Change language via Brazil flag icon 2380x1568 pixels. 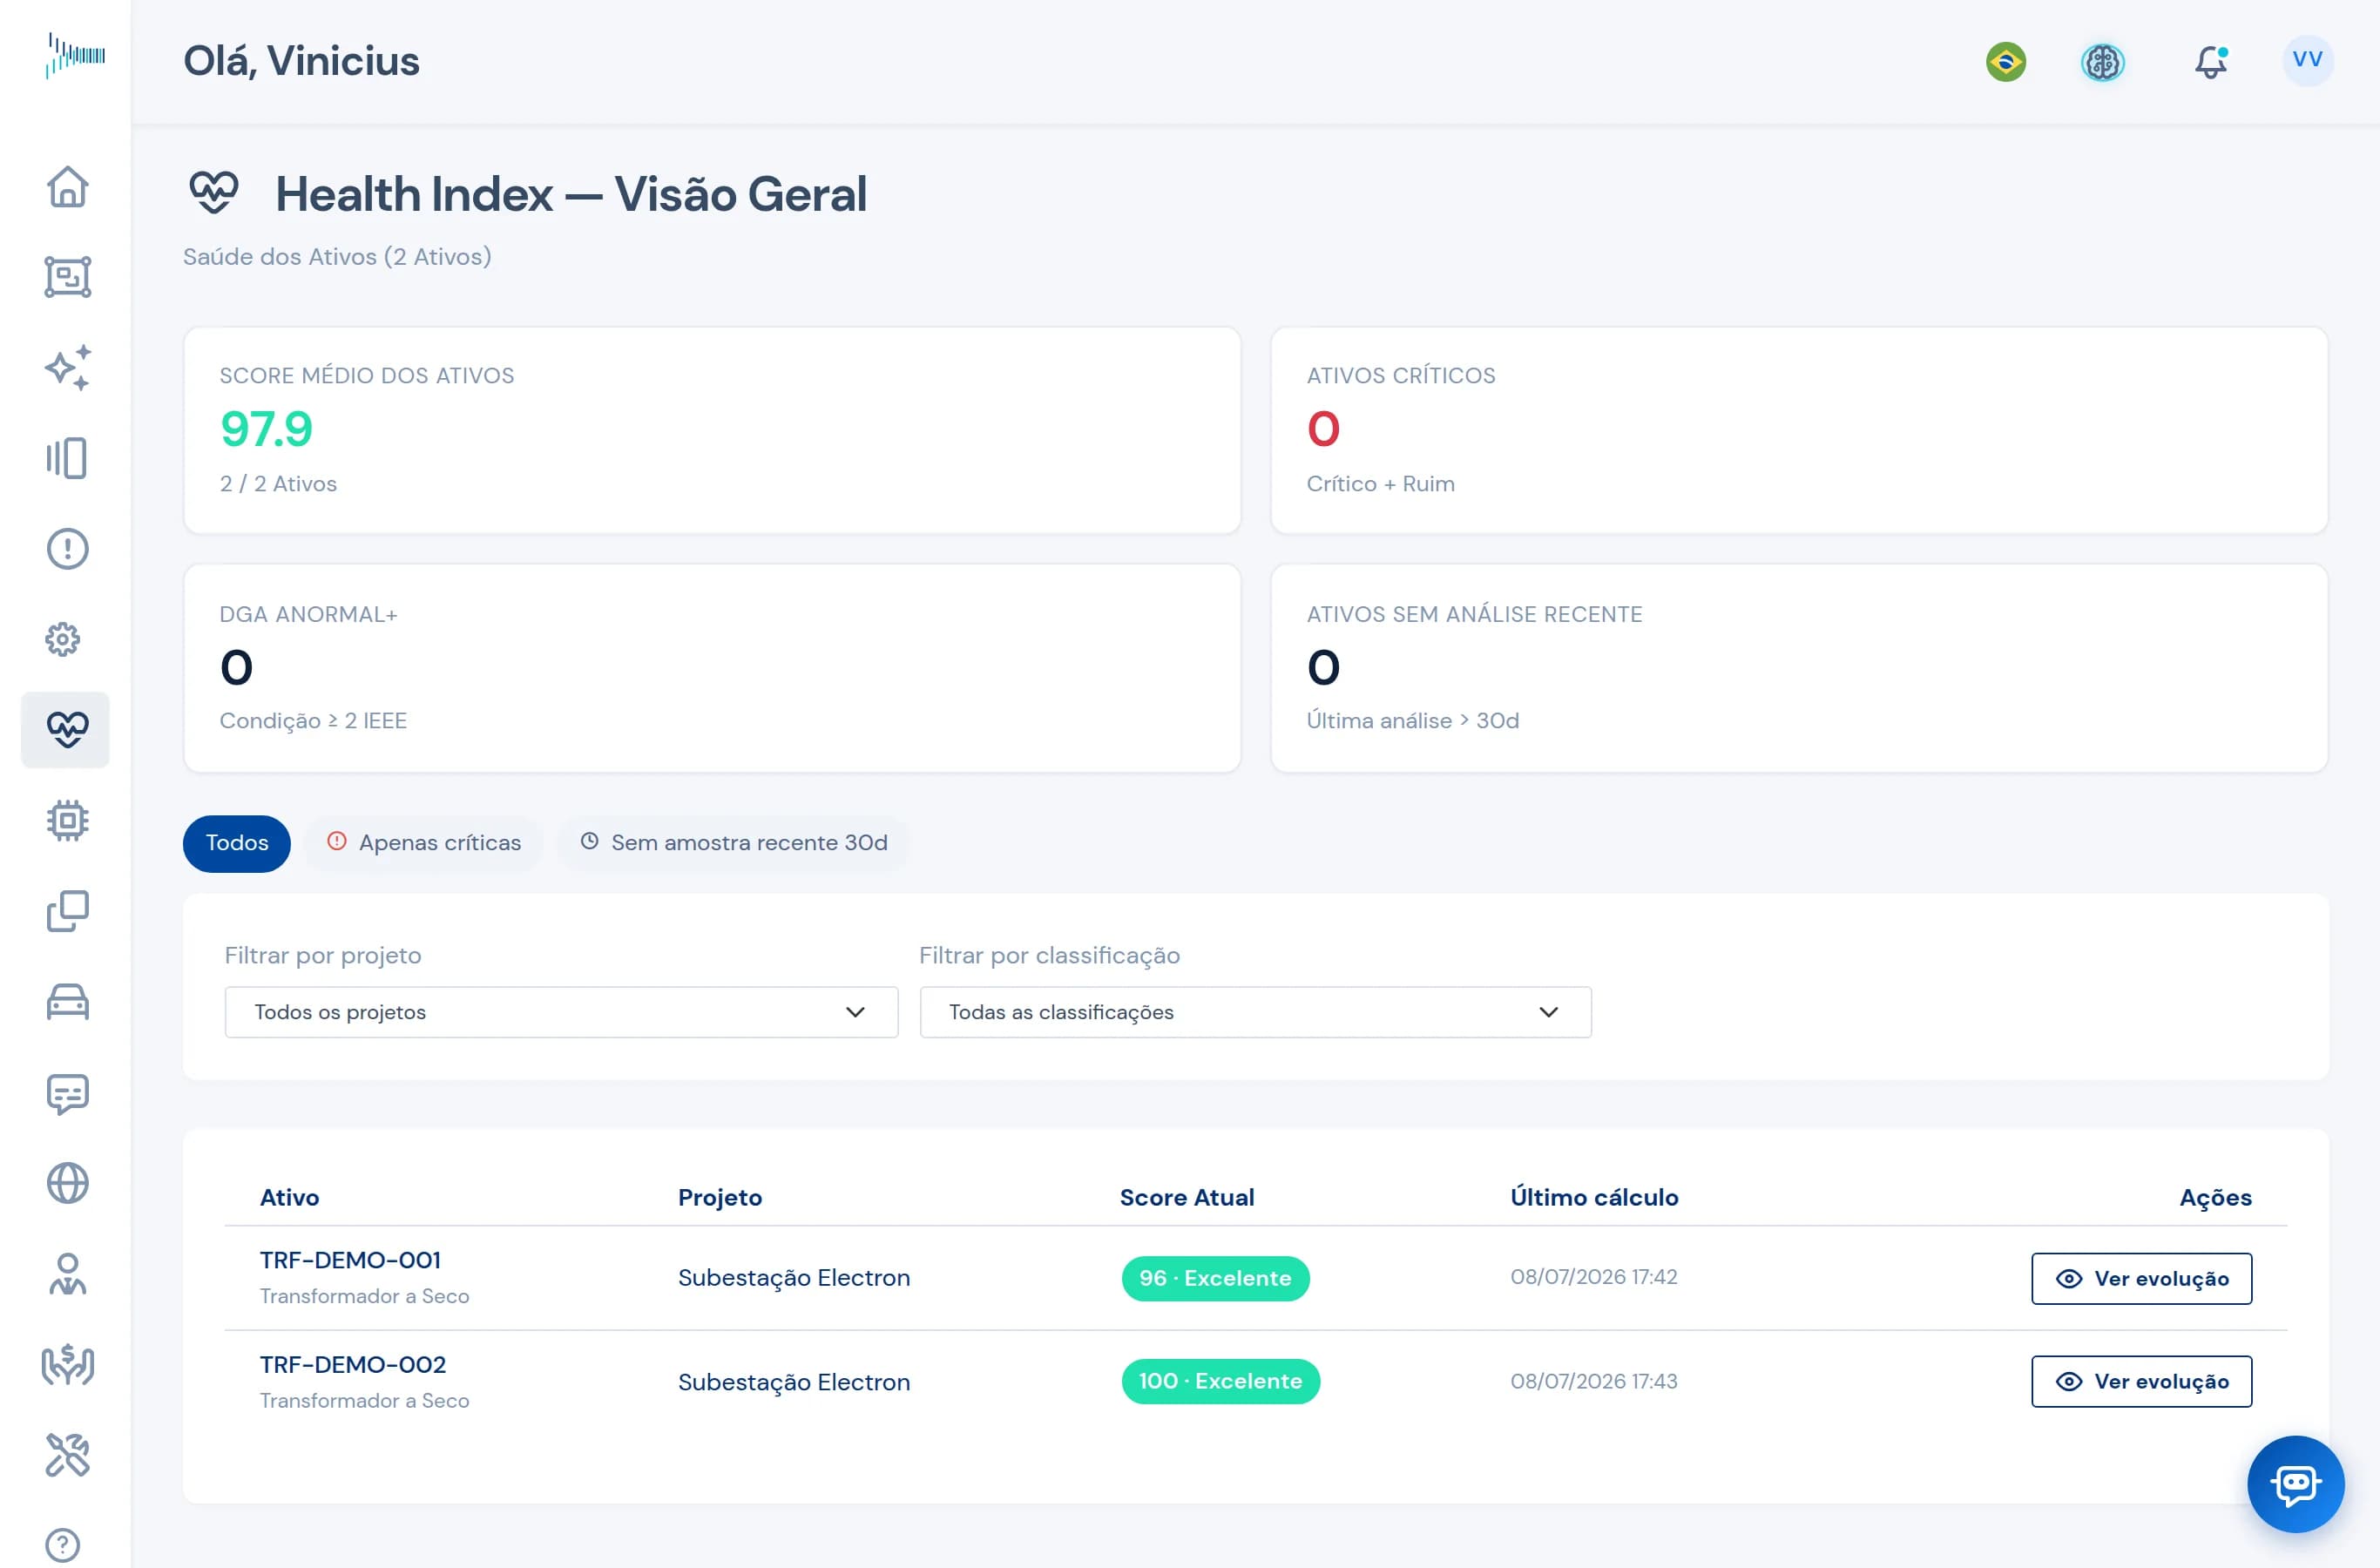click(x=2006, y=62)
